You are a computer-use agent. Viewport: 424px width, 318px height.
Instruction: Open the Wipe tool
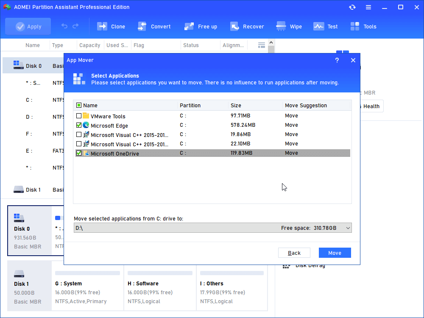coord(281,26)
